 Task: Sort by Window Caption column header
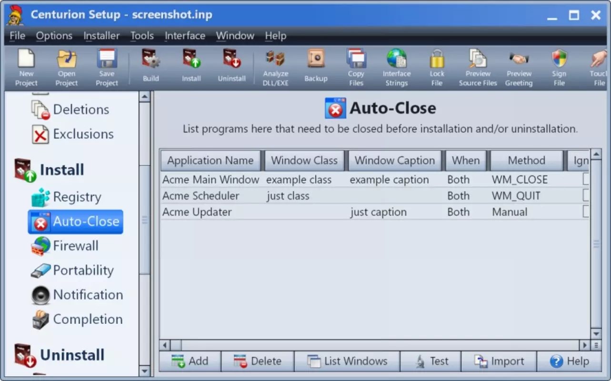[x=395, y=160]
